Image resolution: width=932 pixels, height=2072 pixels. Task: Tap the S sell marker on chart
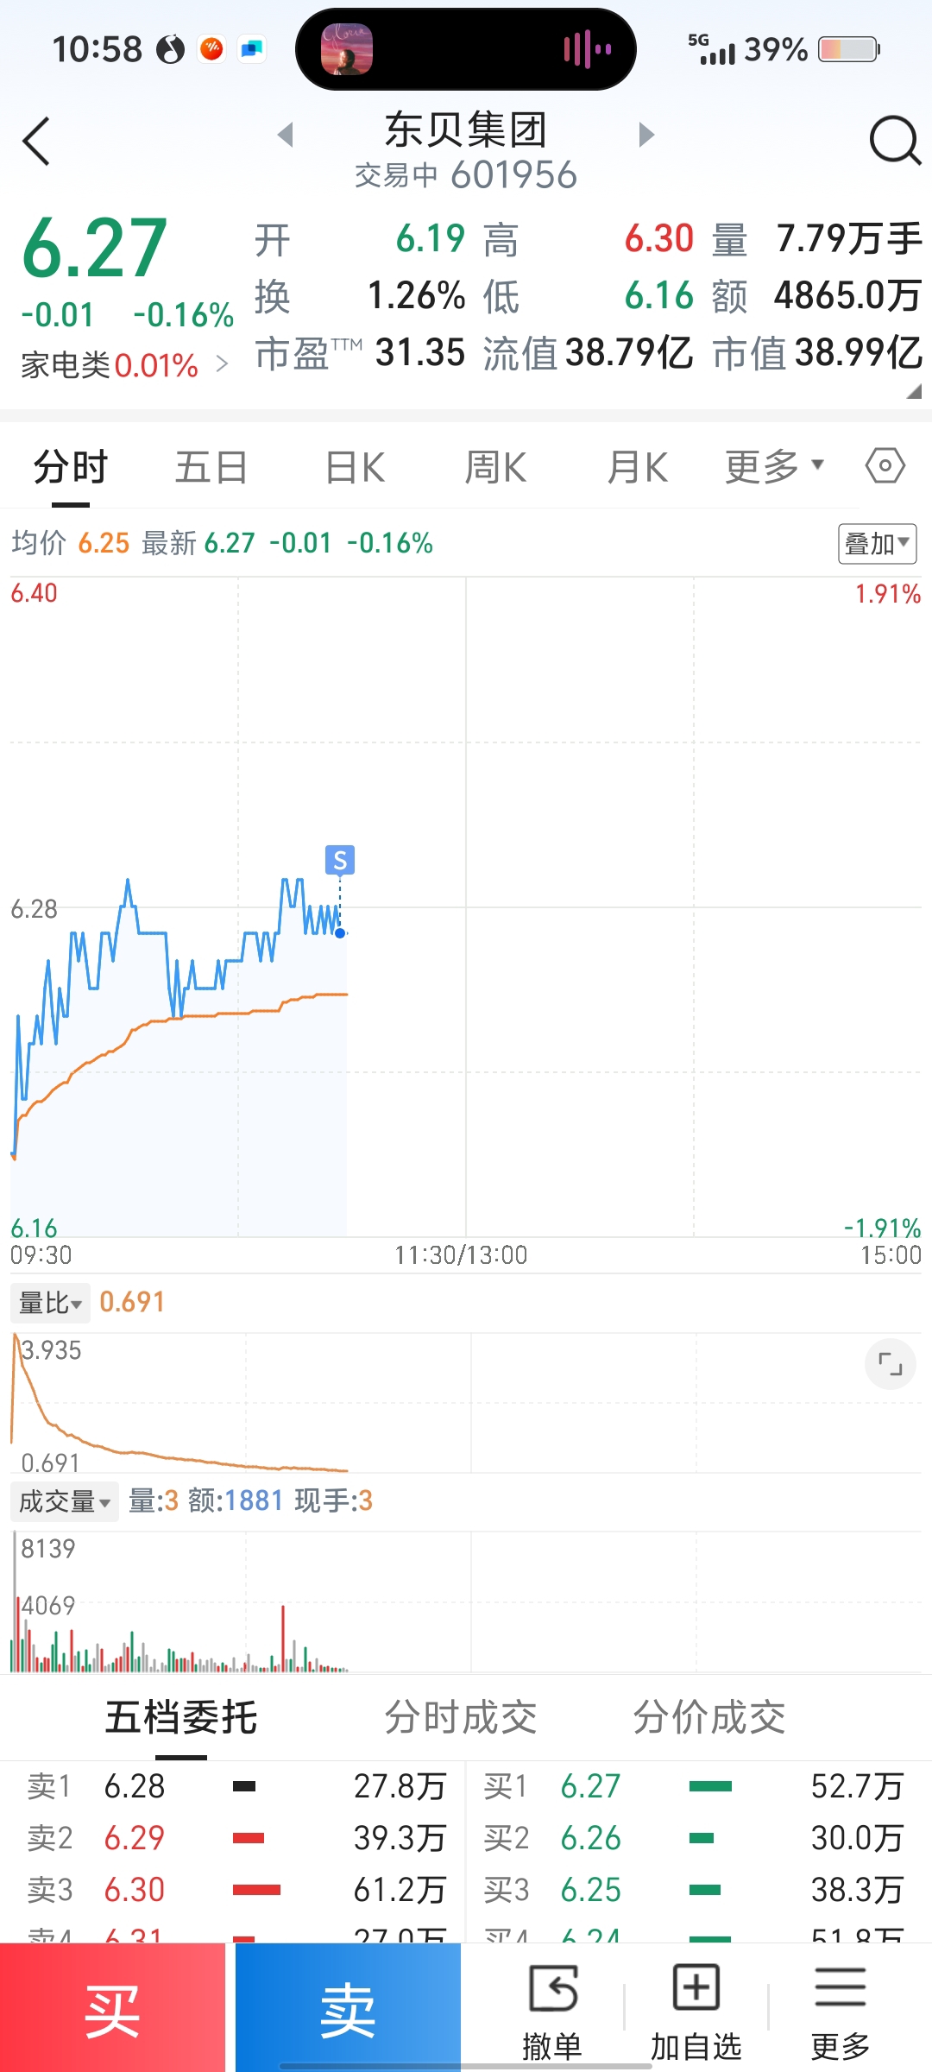point(339,860)
